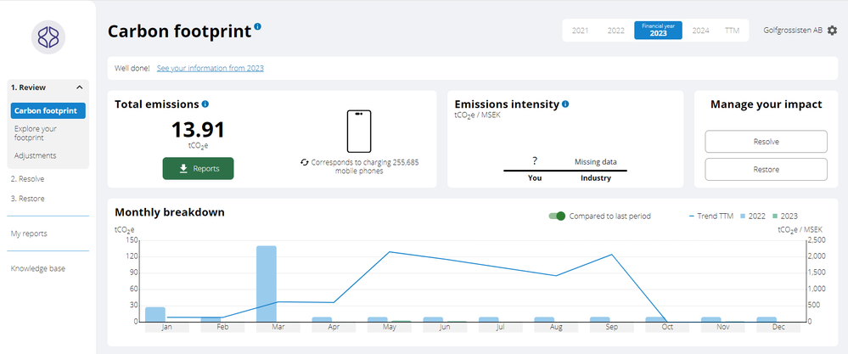This screenshot has width=848, height=354.
Task: Open See your information from 2023 link
Action: [x=210, y=68]
